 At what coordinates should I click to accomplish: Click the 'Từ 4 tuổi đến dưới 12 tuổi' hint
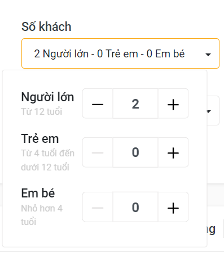click(48, 160)
